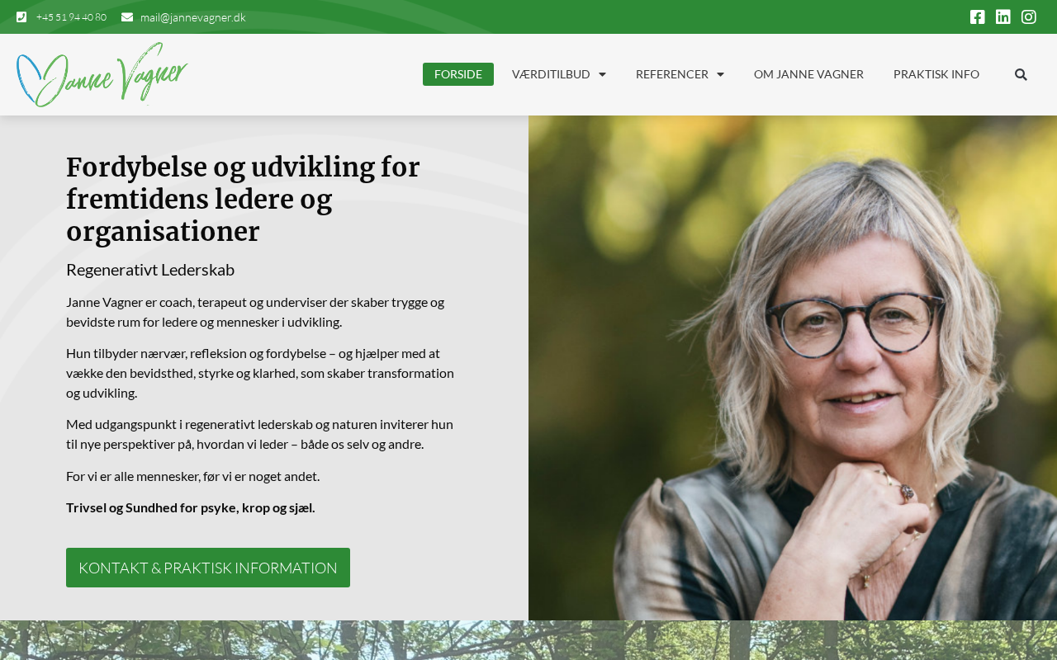Open the Praktisk Info page
1057x660 pixels.
point(936,74)
